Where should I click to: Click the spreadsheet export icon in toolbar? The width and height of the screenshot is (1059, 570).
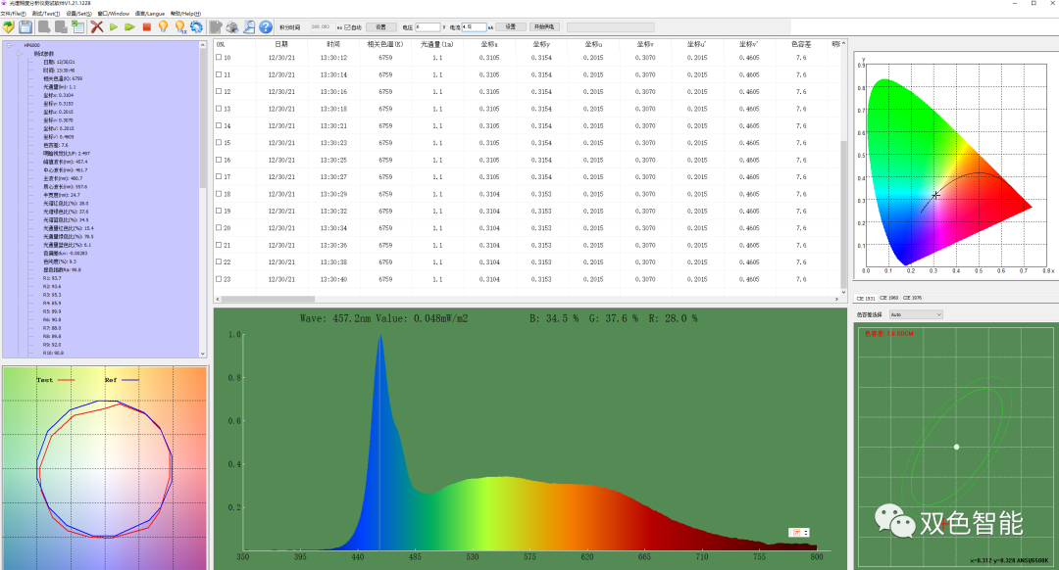78,27
